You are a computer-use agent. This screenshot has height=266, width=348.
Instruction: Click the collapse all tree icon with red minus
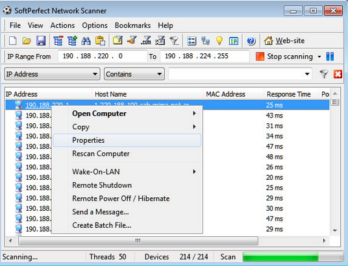[58, 41]
